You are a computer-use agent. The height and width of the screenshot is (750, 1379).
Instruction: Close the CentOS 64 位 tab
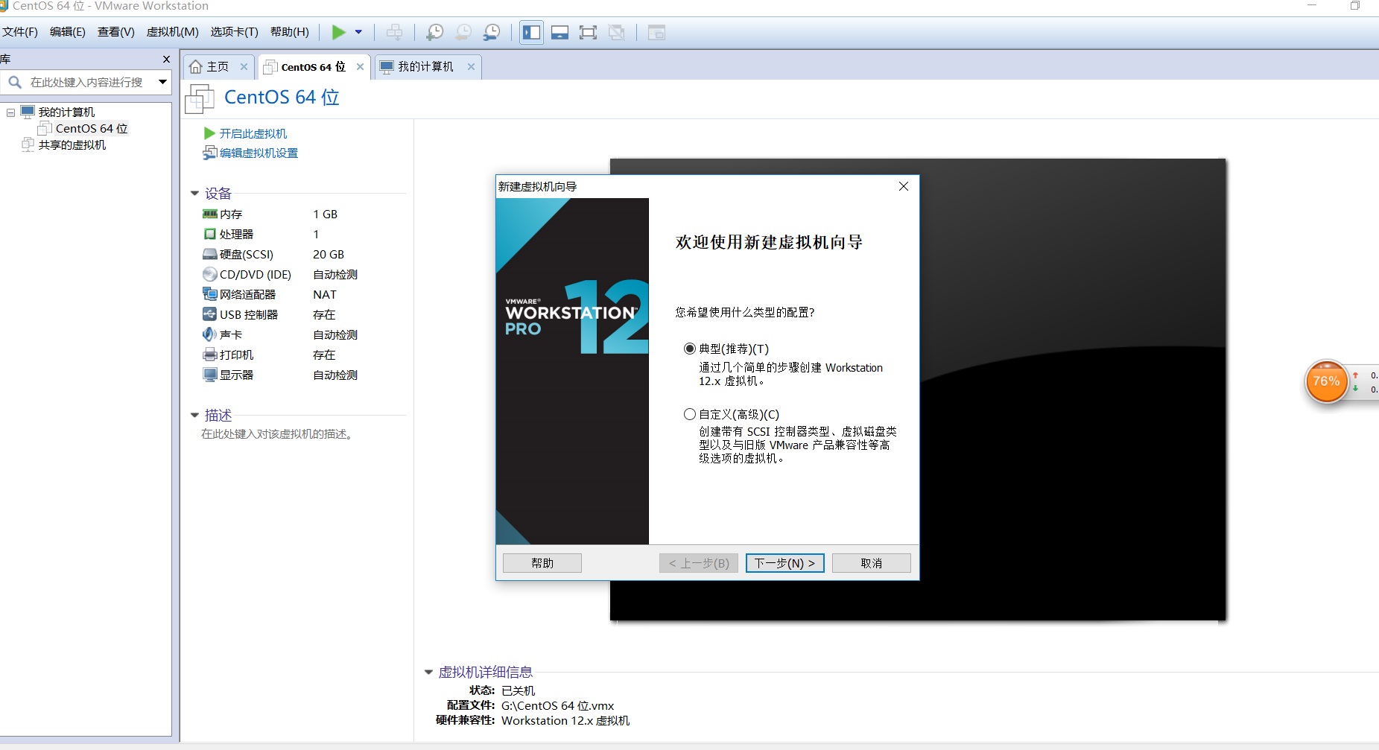(x=360, y=66)
